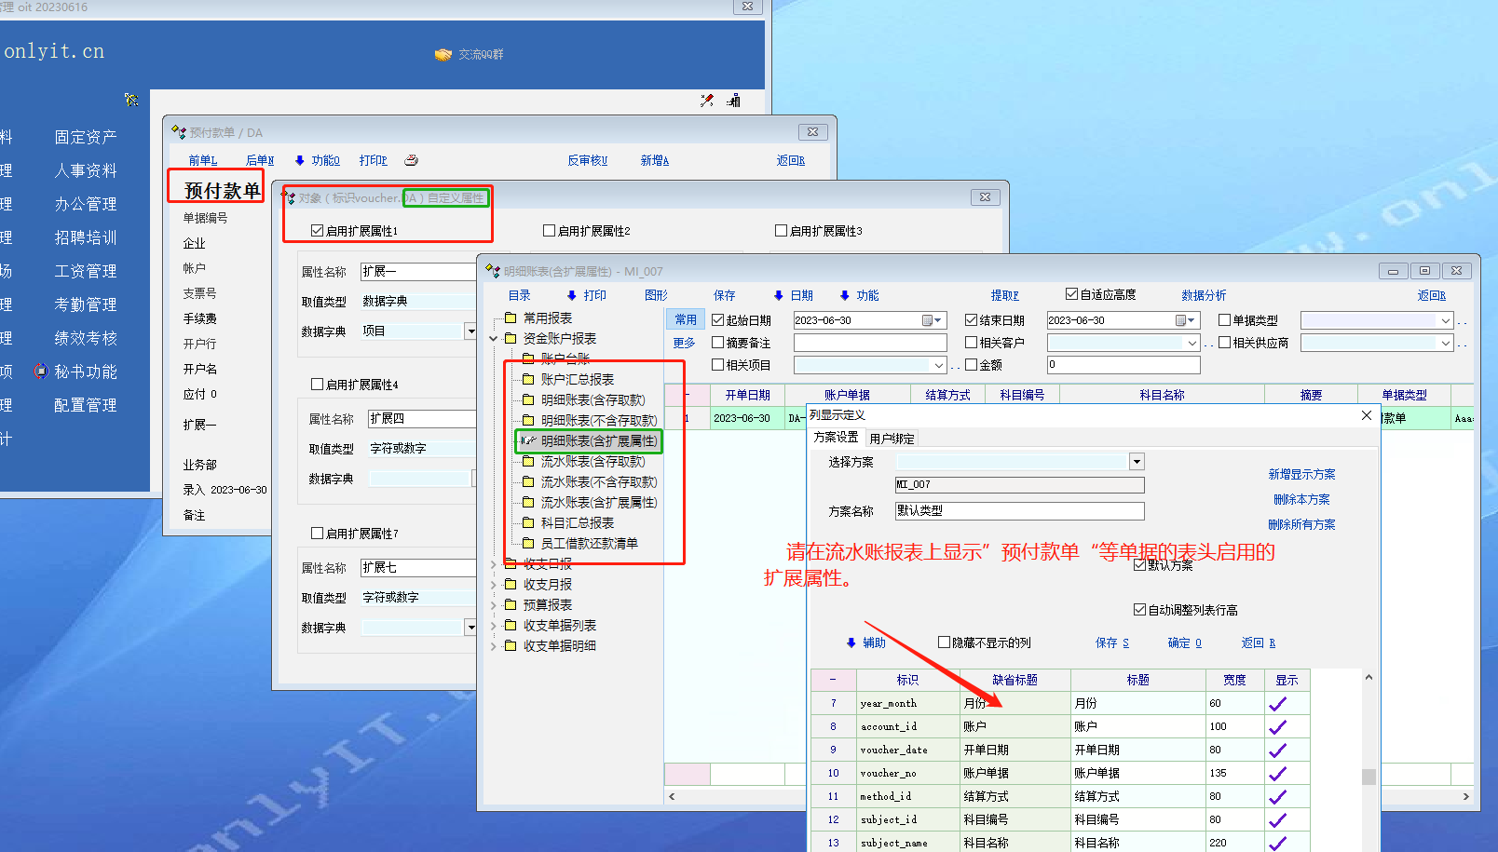Click the 交流QQ群 handshake icon
1498x852 pixels.
[x=443, y=55]
